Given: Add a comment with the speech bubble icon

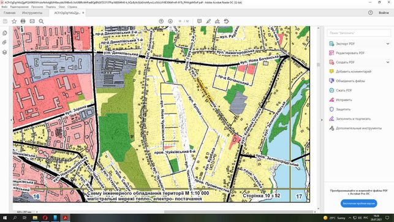Looking at the screenshot, I should click(x=199, y=21).
